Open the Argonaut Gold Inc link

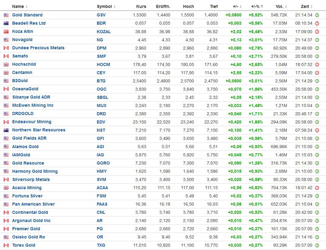coord(31,220)
